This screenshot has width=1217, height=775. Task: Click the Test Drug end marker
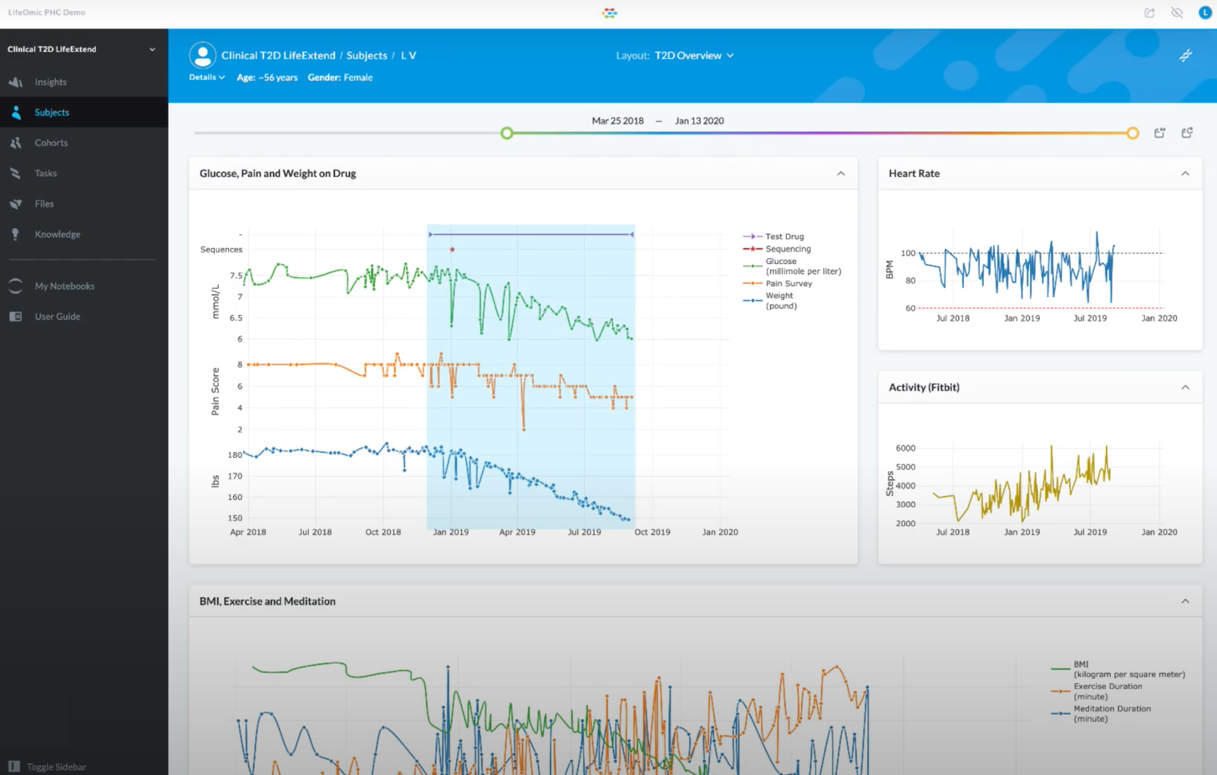tap(632, 235)
